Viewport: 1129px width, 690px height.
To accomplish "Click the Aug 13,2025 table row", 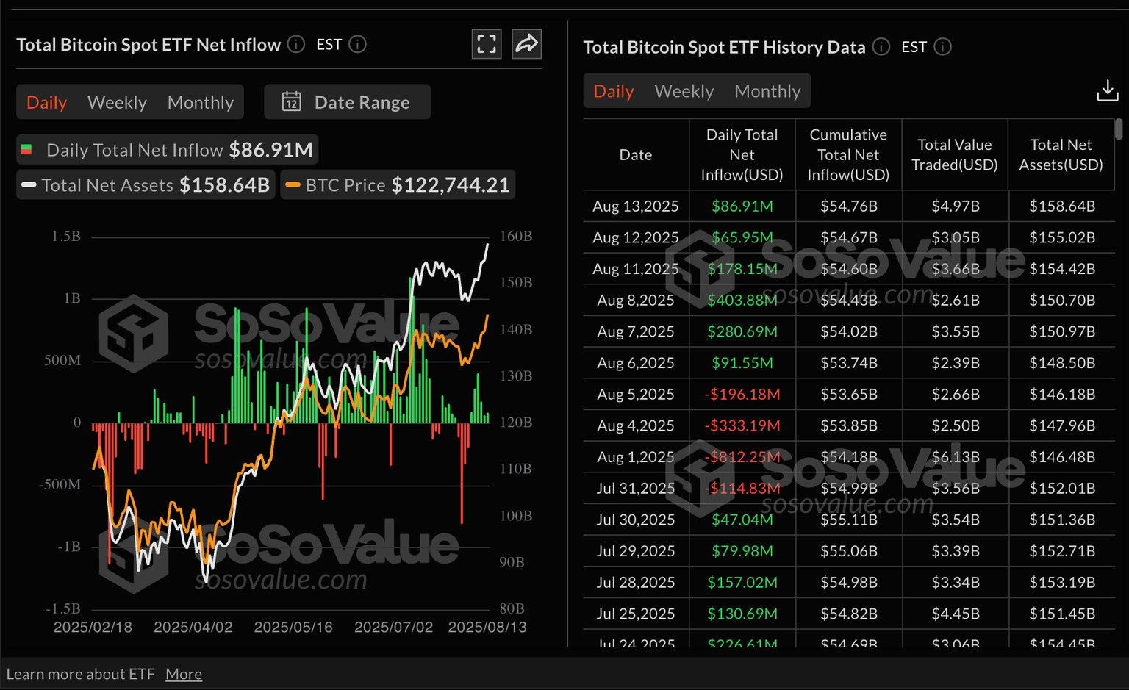I will [x=848, y=206].
